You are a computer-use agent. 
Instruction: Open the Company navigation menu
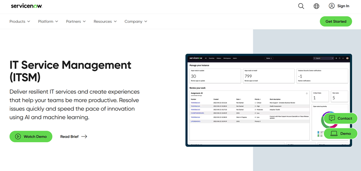(x=136, y=21)
